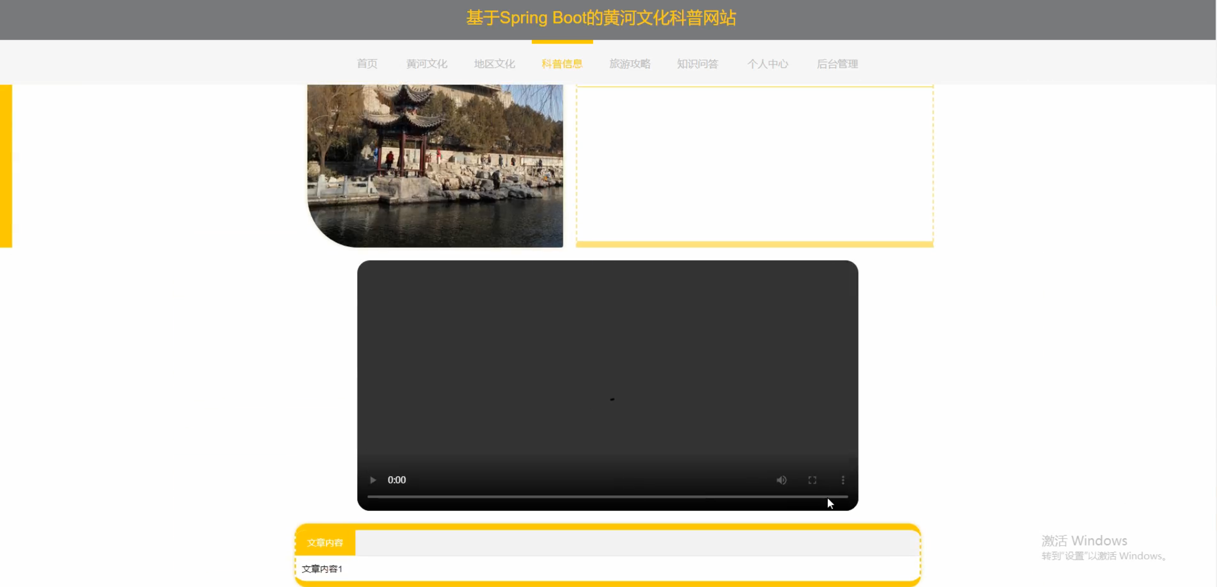This screenshot has width=1217, height=587.
Task: Open the video more-options menu
Action: (x=843, y=480)
